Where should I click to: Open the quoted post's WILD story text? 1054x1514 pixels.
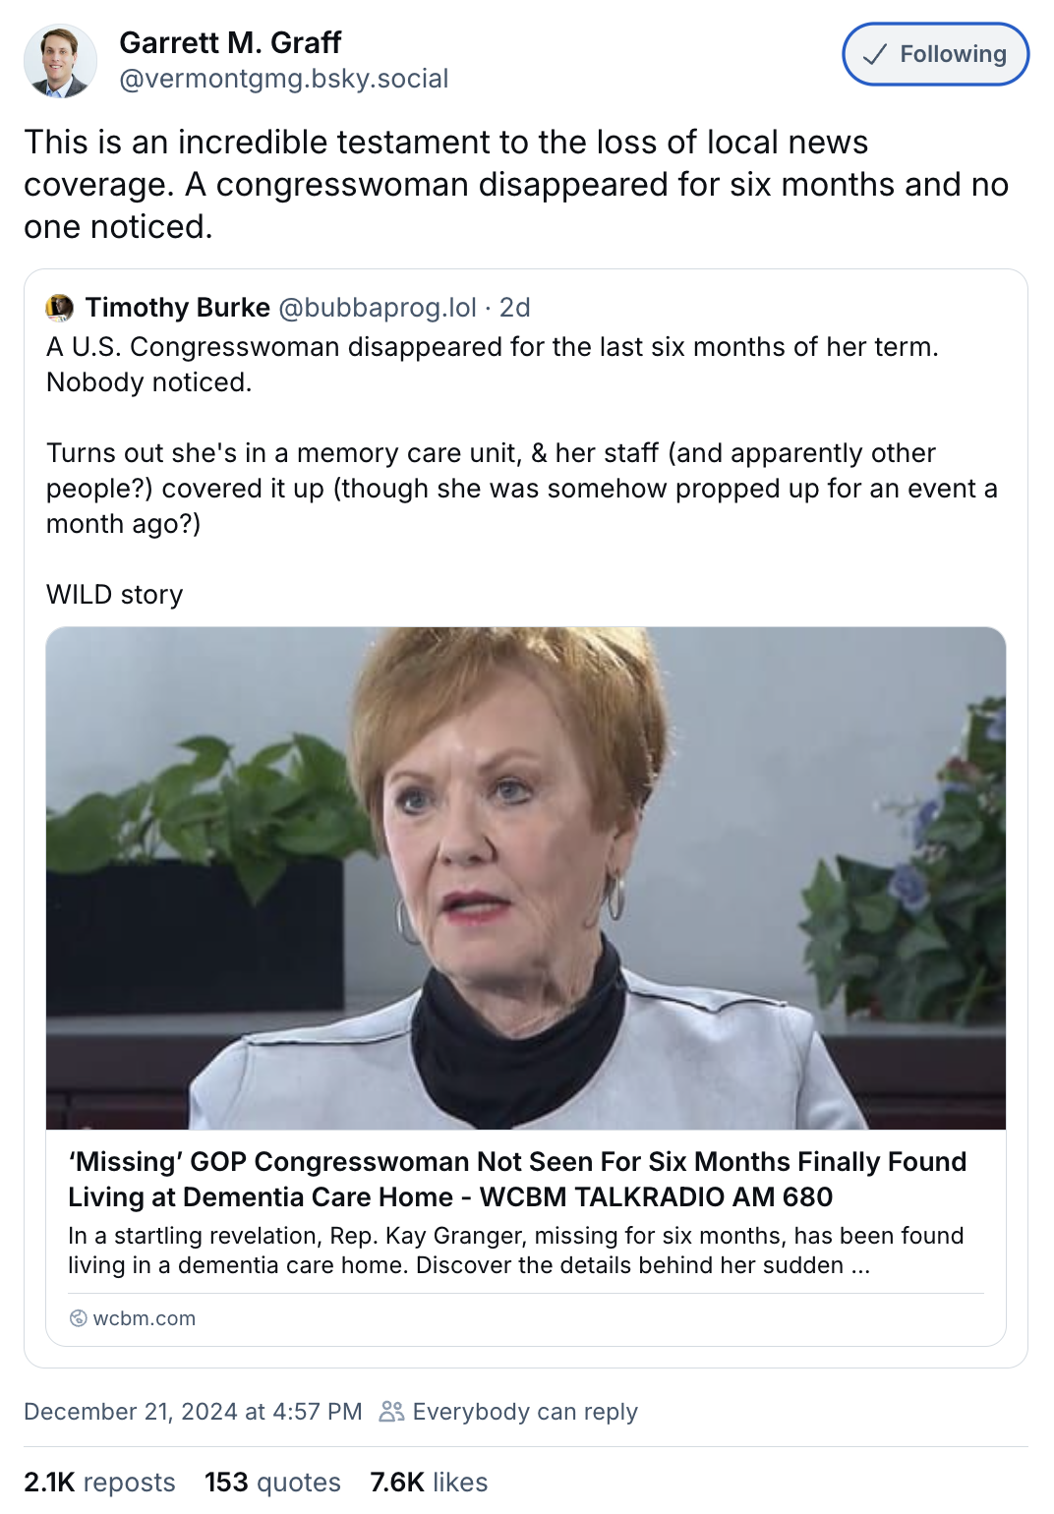click(115, 595)
